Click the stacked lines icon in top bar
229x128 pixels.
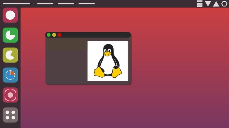click(x=200, y=4)
